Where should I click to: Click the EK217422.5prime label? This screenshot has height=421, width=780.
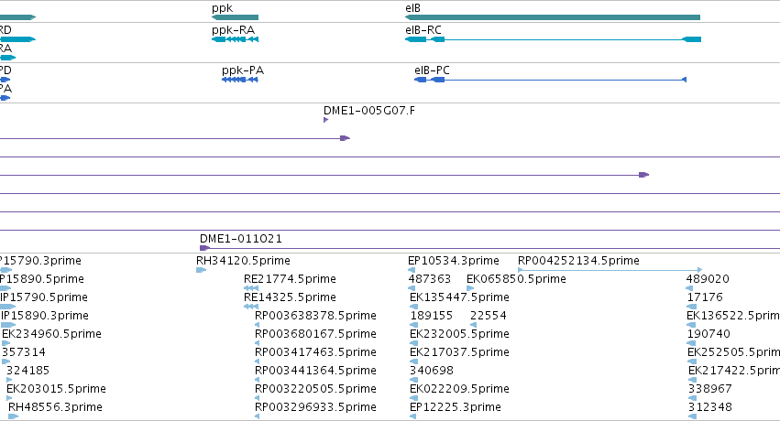point(734,371)
